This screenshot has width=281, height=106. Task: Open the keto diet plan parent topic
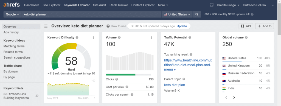click(175, 85)
